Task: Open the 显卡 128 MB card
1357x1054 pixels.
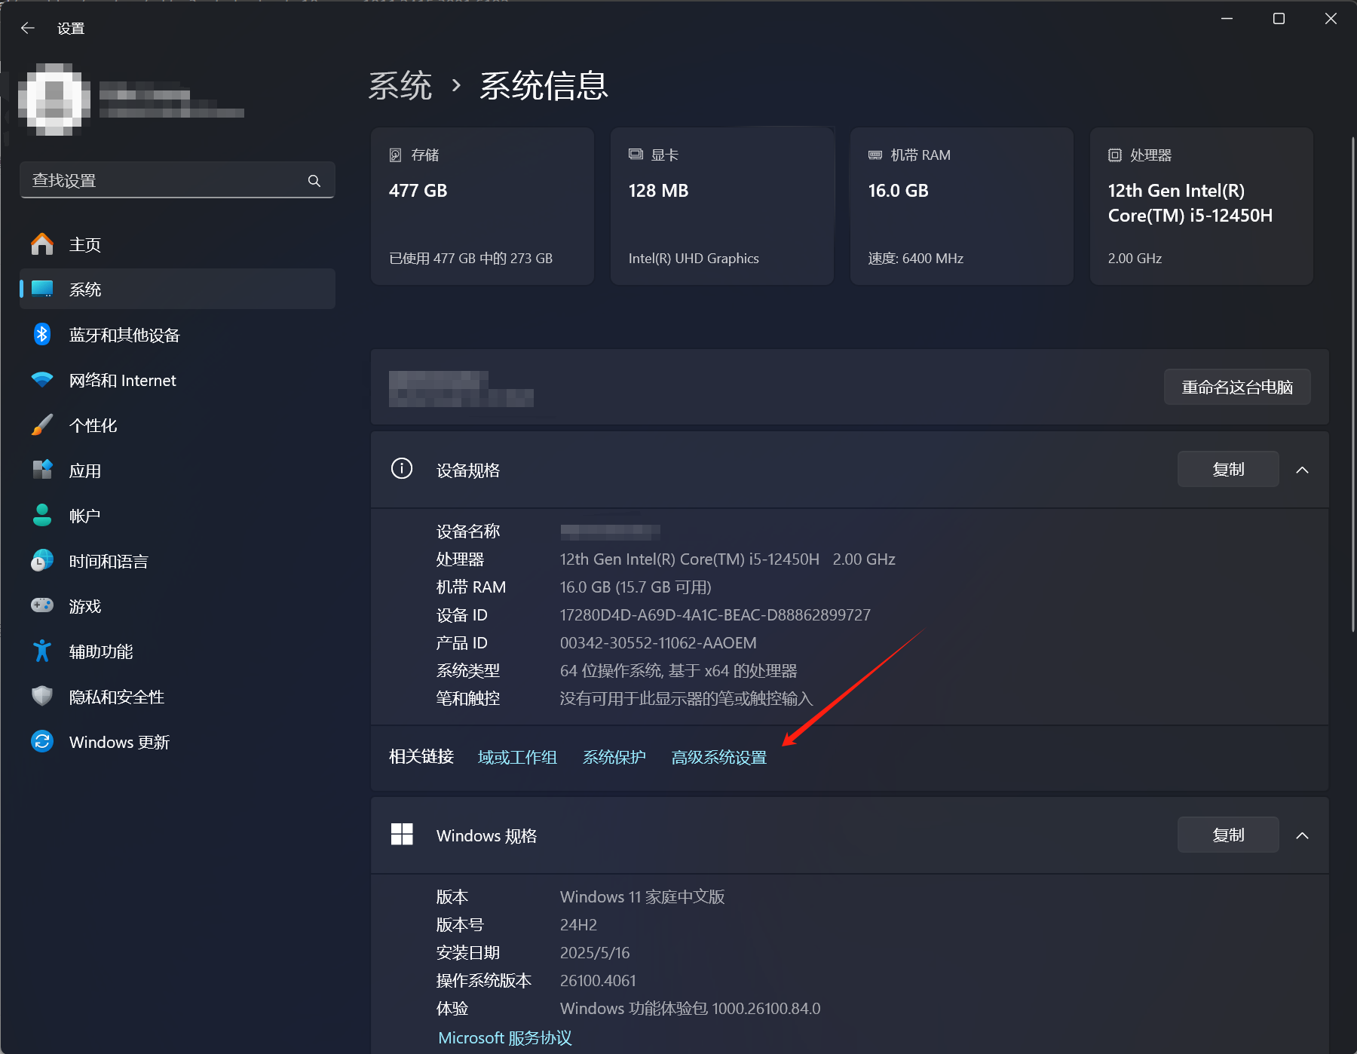Action: 722,206
